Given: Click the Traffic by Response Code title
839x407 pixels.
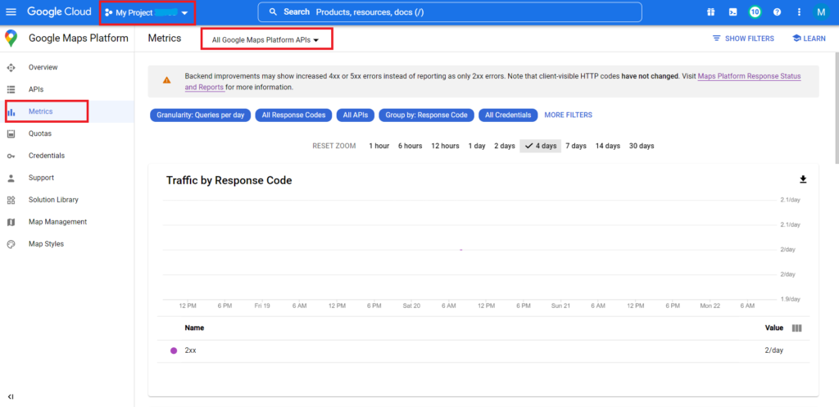Looking at the screenshot, I should (x=229, y=181).
